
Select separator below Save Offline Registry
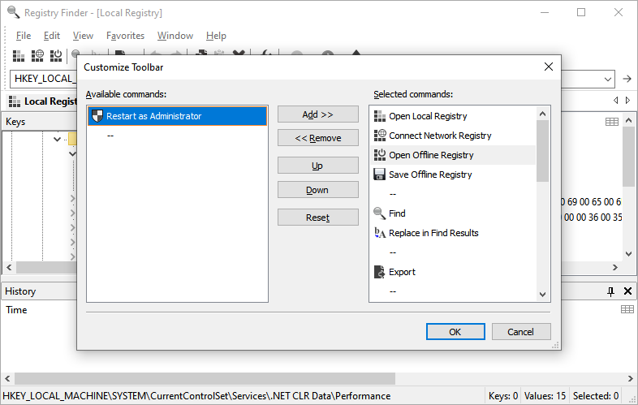[453, 194]
